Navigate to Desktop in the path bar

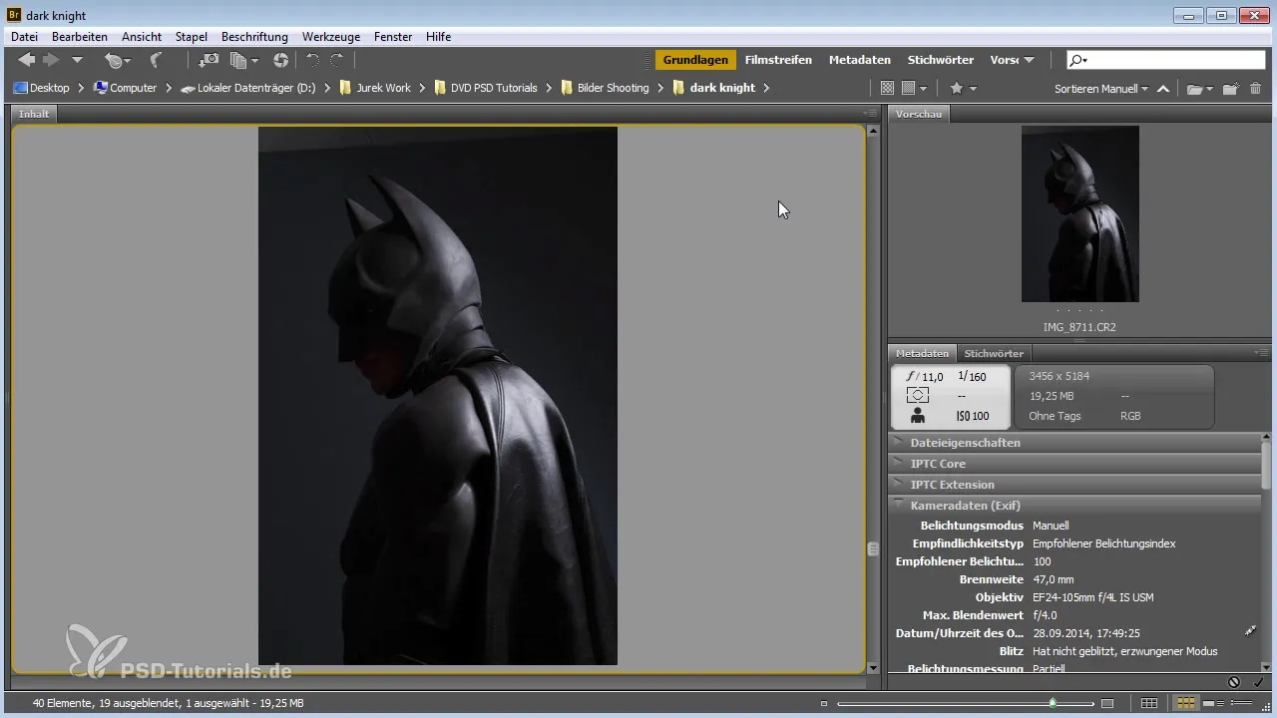(x=41, y=88)
